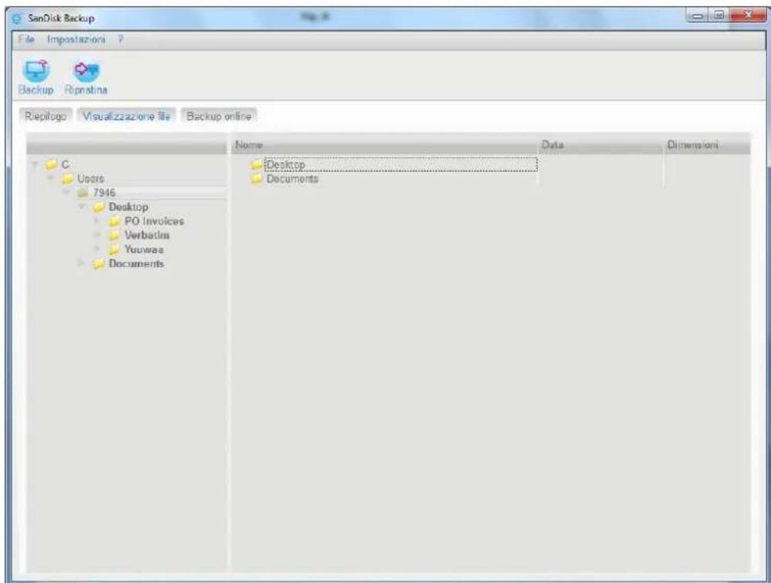Image resolution: width=771 pixels, height=583 pixels.
Task: Select the C label in tree
Action: (x=65, y=165)
